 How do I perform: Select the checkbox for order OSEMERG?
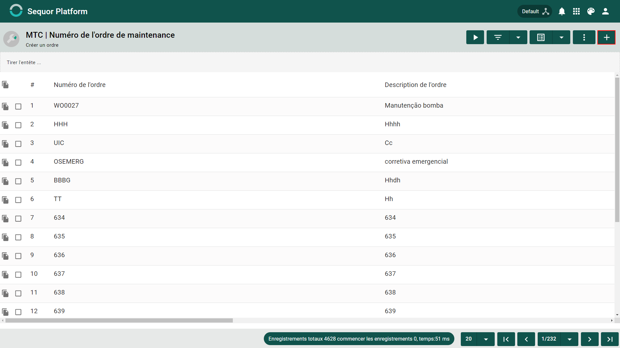(x=18, y=162)
